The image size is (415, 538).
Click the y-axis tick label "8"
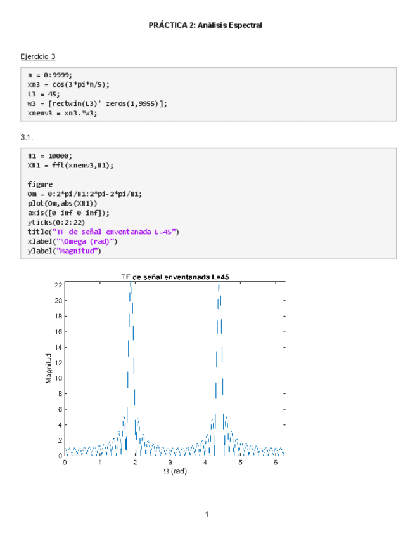(x=60, y=393)
